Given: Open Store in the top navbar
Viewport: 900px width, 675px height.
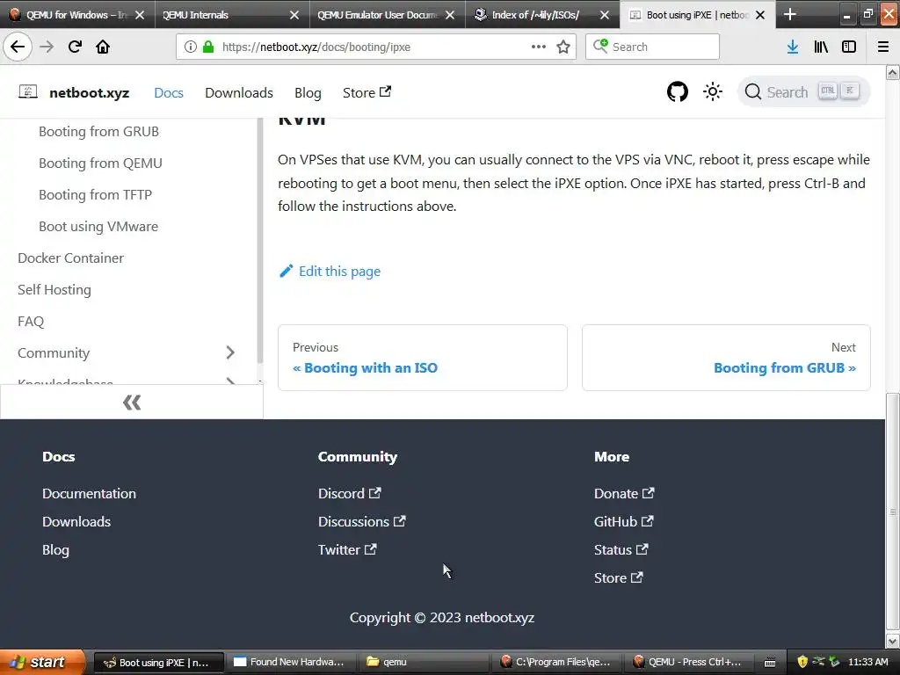Looking at the screenshot, I should pos(367,92).
